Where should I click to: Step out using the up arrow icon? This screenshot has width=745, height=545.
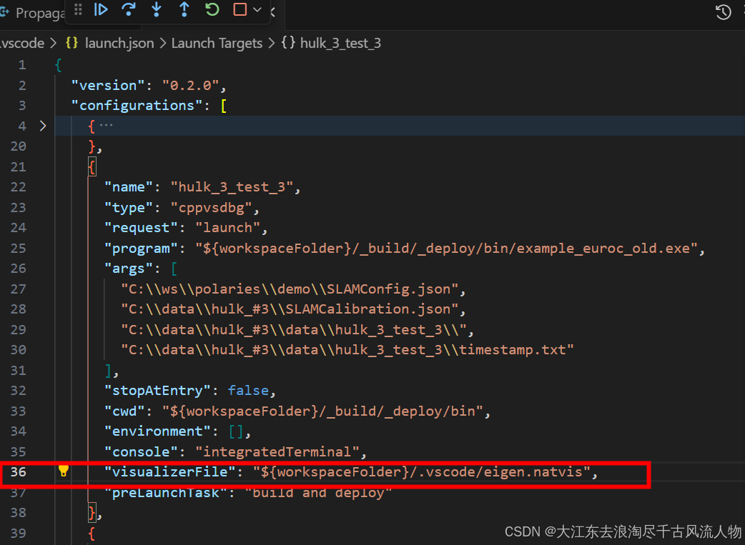tap(184, 9)
